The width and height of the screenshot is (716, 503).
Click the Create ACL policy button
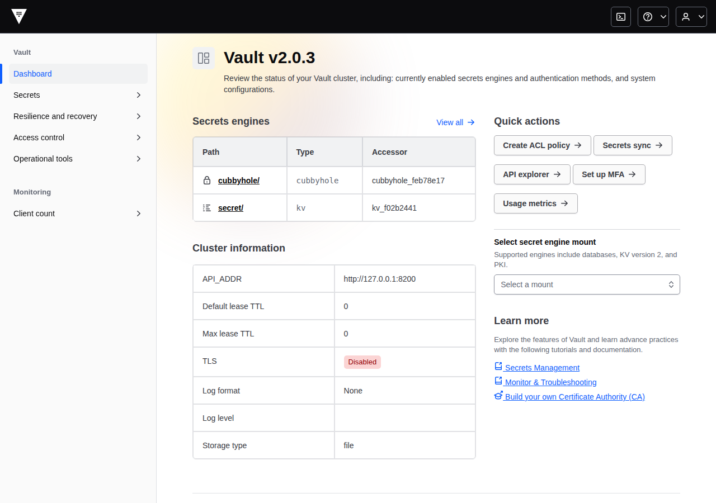click(x=542, y=145)
